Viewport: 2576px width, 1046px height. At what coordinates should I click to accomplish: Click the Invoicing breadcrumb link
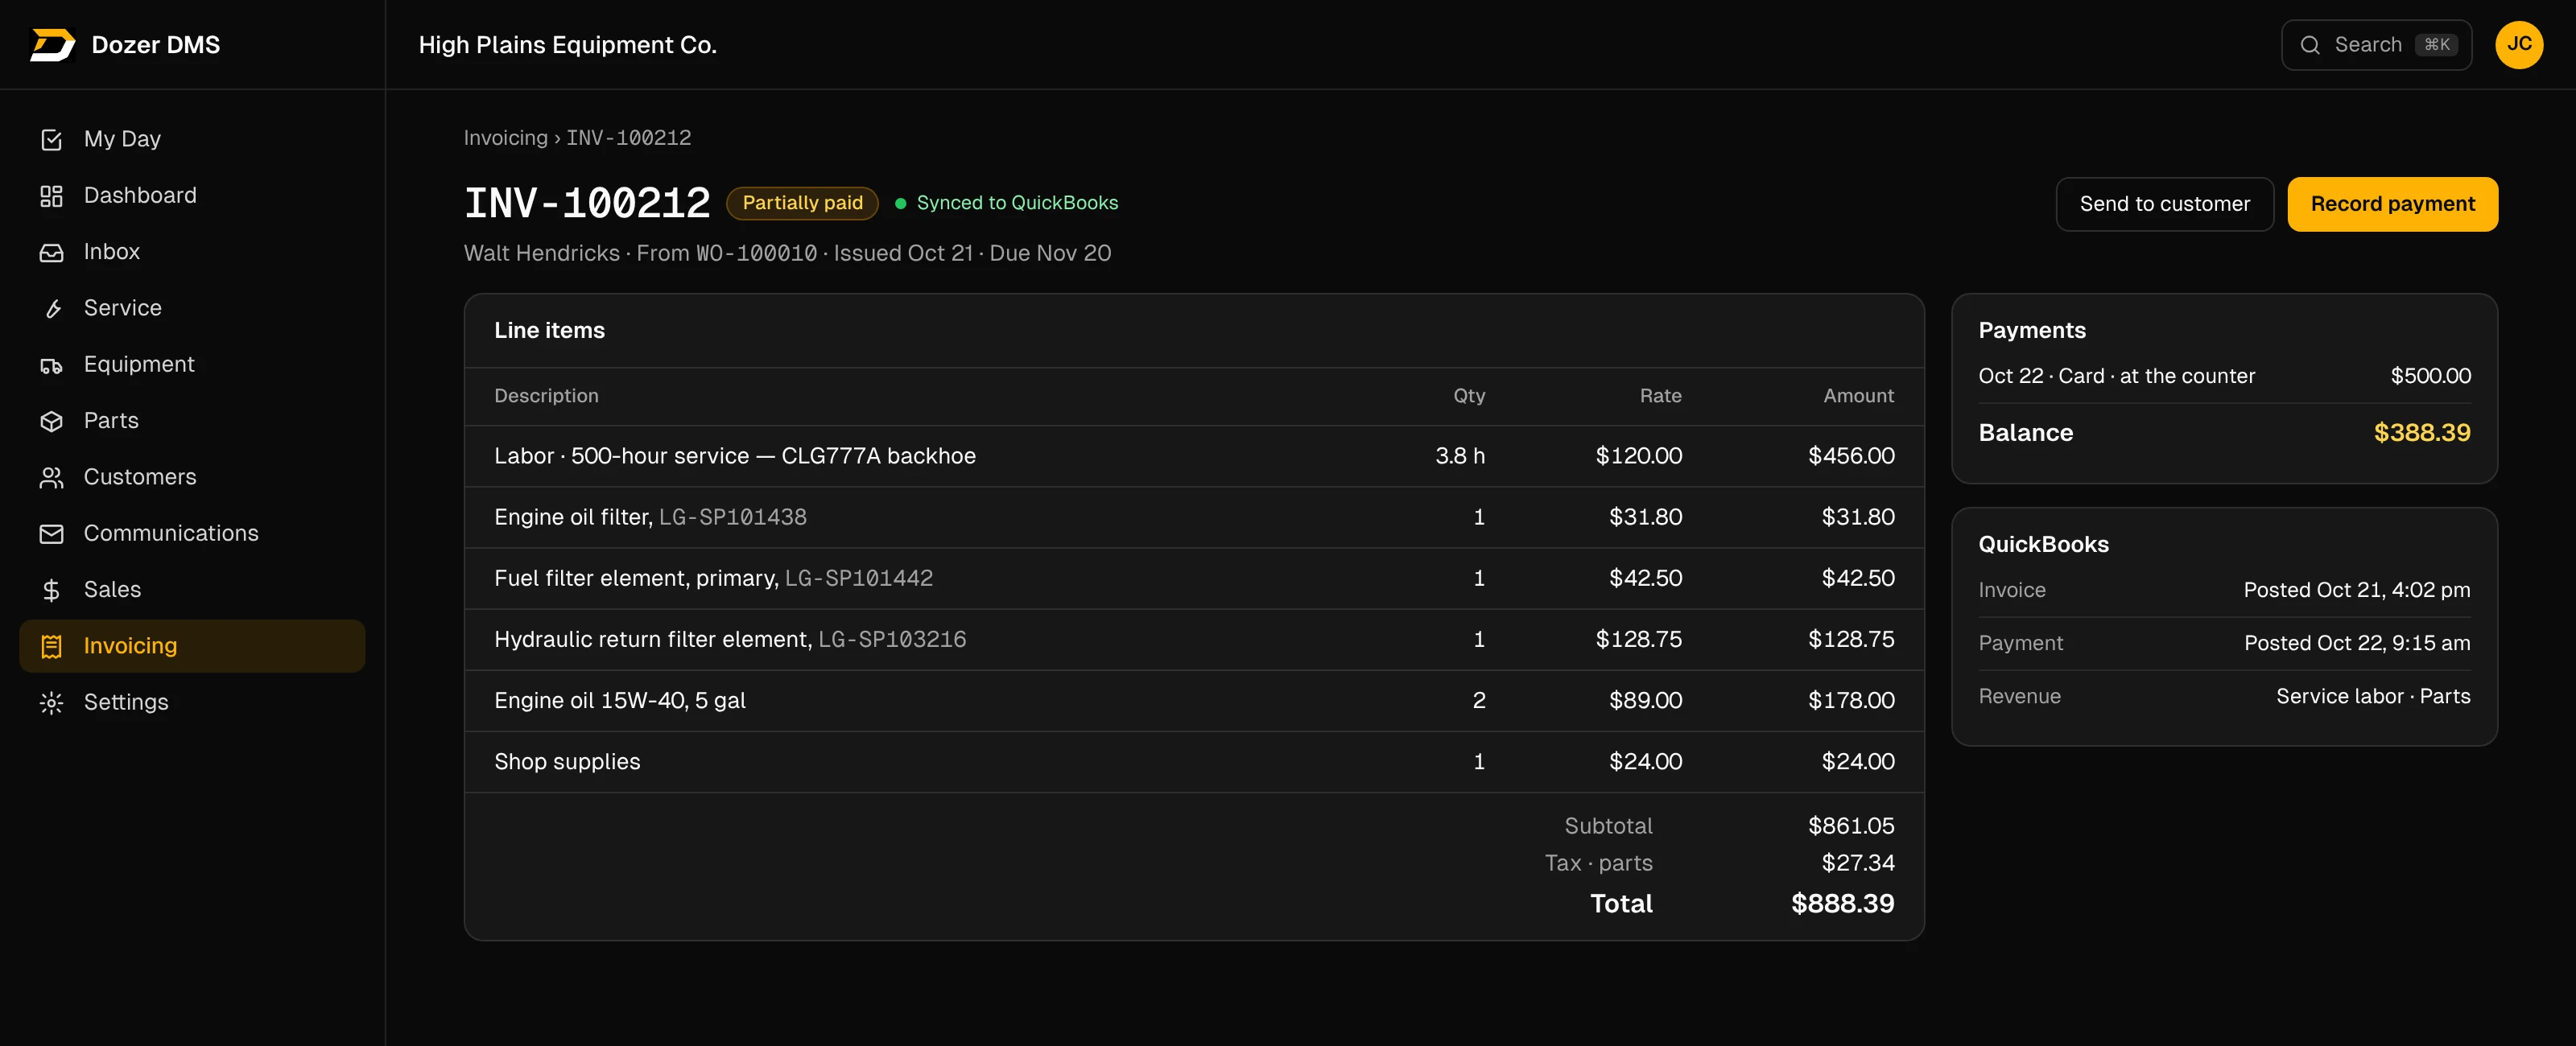coord(505,138)
